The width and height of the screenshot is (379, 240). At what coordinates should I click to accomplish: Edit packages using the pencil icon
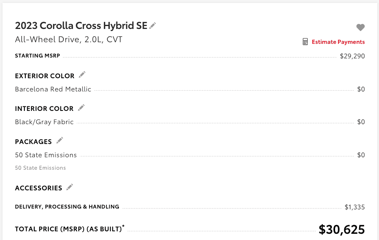click(x=60, y=141)
